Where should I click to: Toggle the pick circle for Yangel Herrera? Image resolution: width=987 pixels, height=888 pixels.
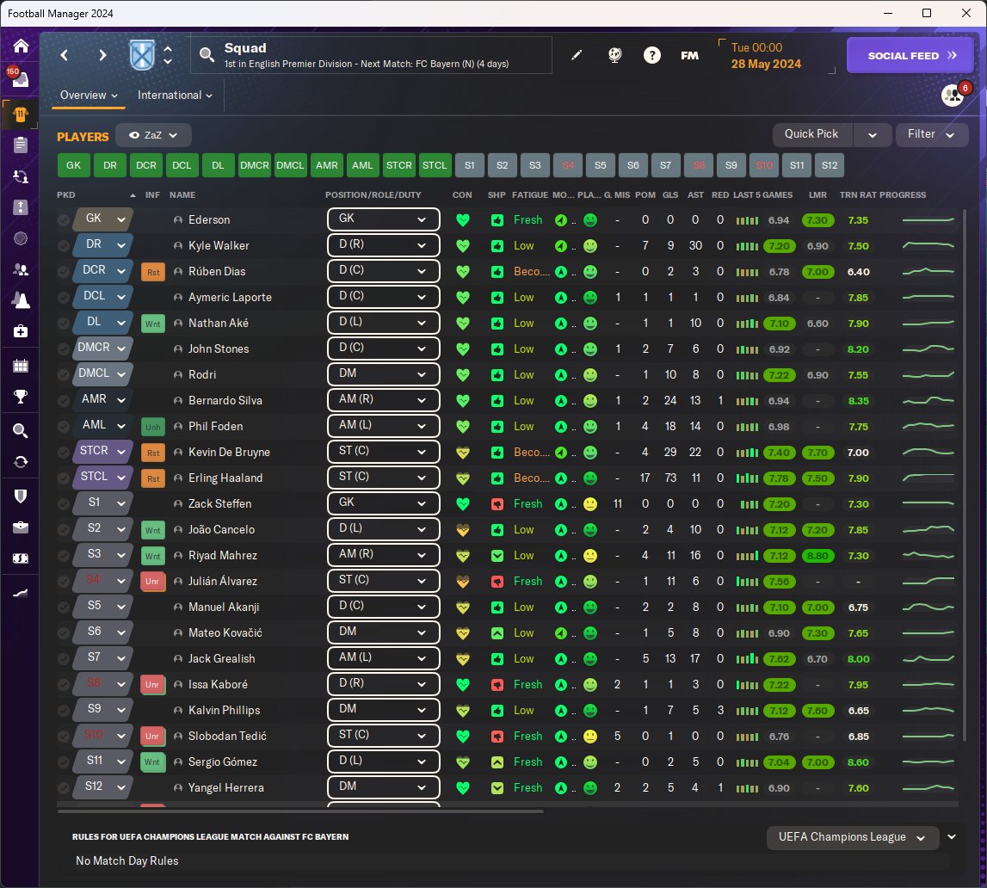pyautogui.click(x=63, y=788)
